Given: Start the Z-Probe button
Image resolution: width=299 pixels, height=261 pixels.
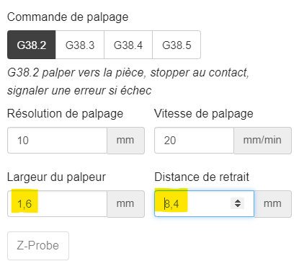Looking at the screenshot, I should pyautogui.click(x=38, y=246).
